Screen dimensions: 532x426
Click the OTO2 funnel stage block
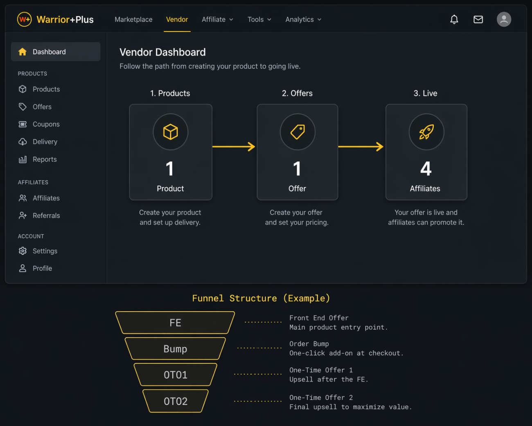[x=175, y=401]
